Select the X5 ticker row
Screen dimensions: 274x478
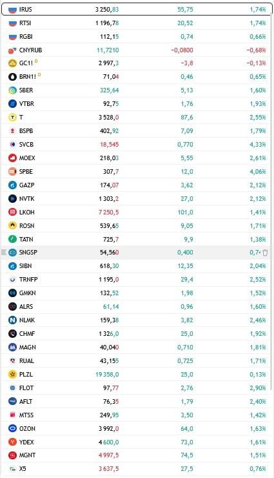[136, 469]
